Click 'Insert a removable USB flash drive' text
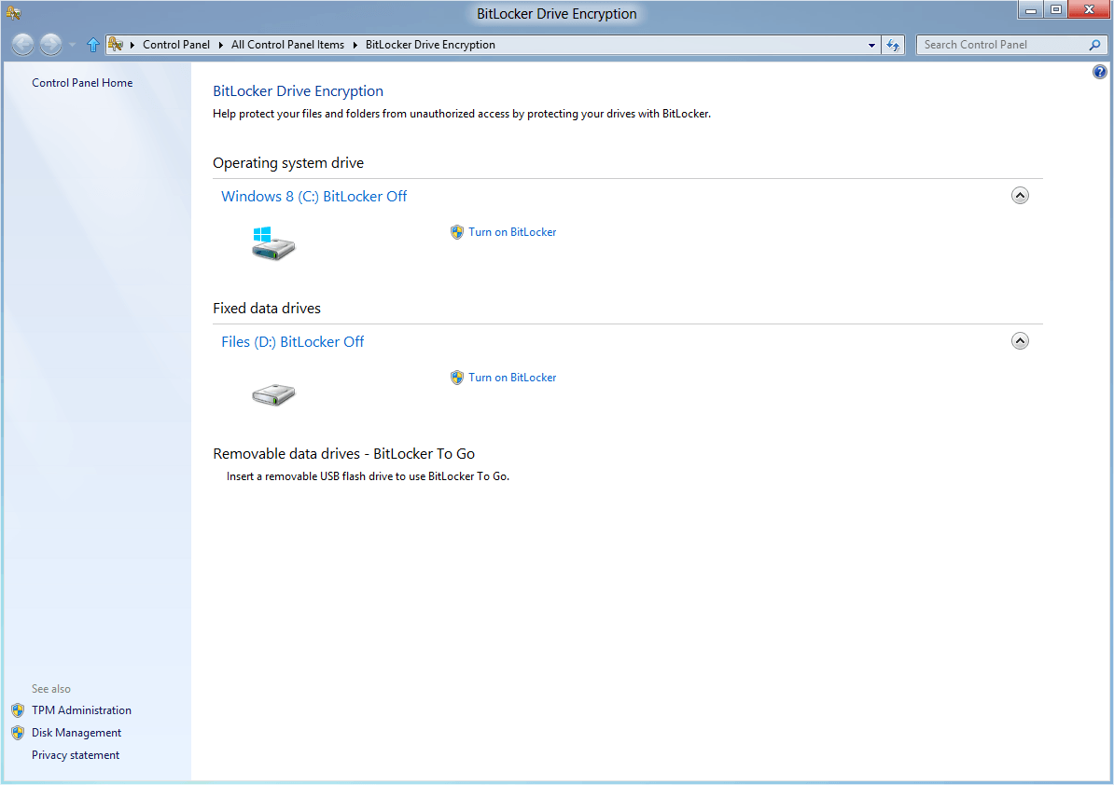 point(368,476)
